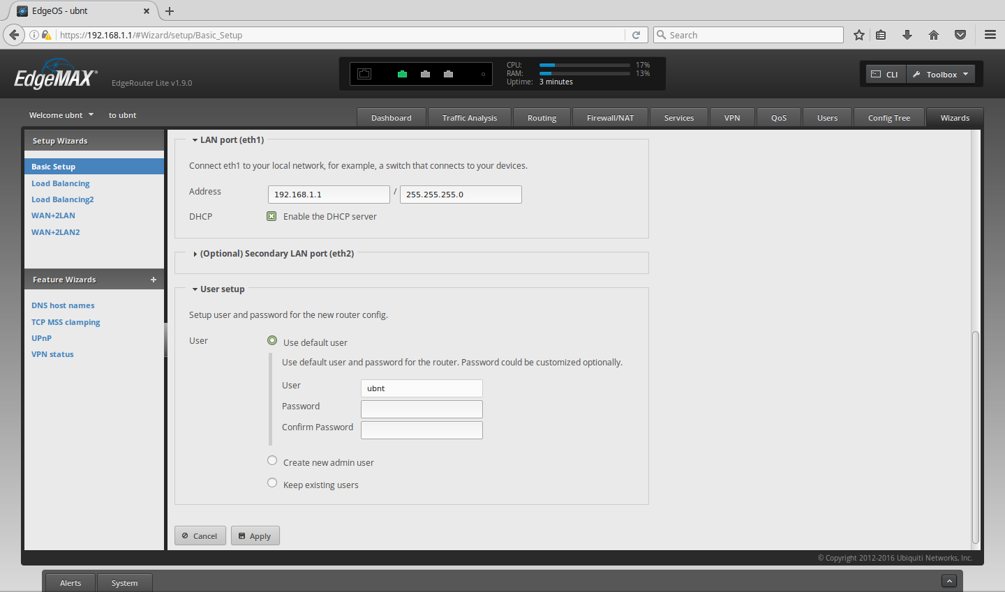Open the Firefox downloads arrow icon

[907, 35]
